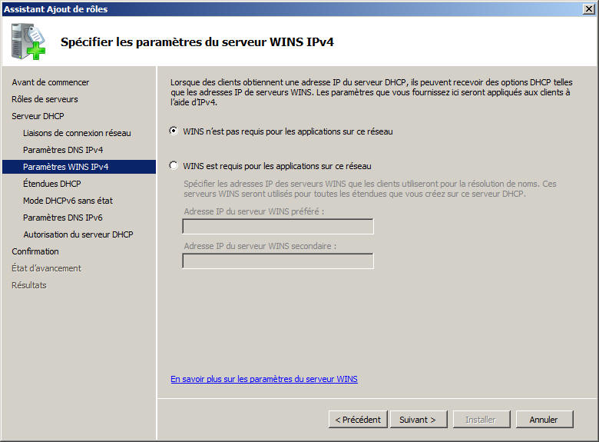599x442 pixels.
Task: Click preferred WINS server IP address field
Action: coord(277,226)
